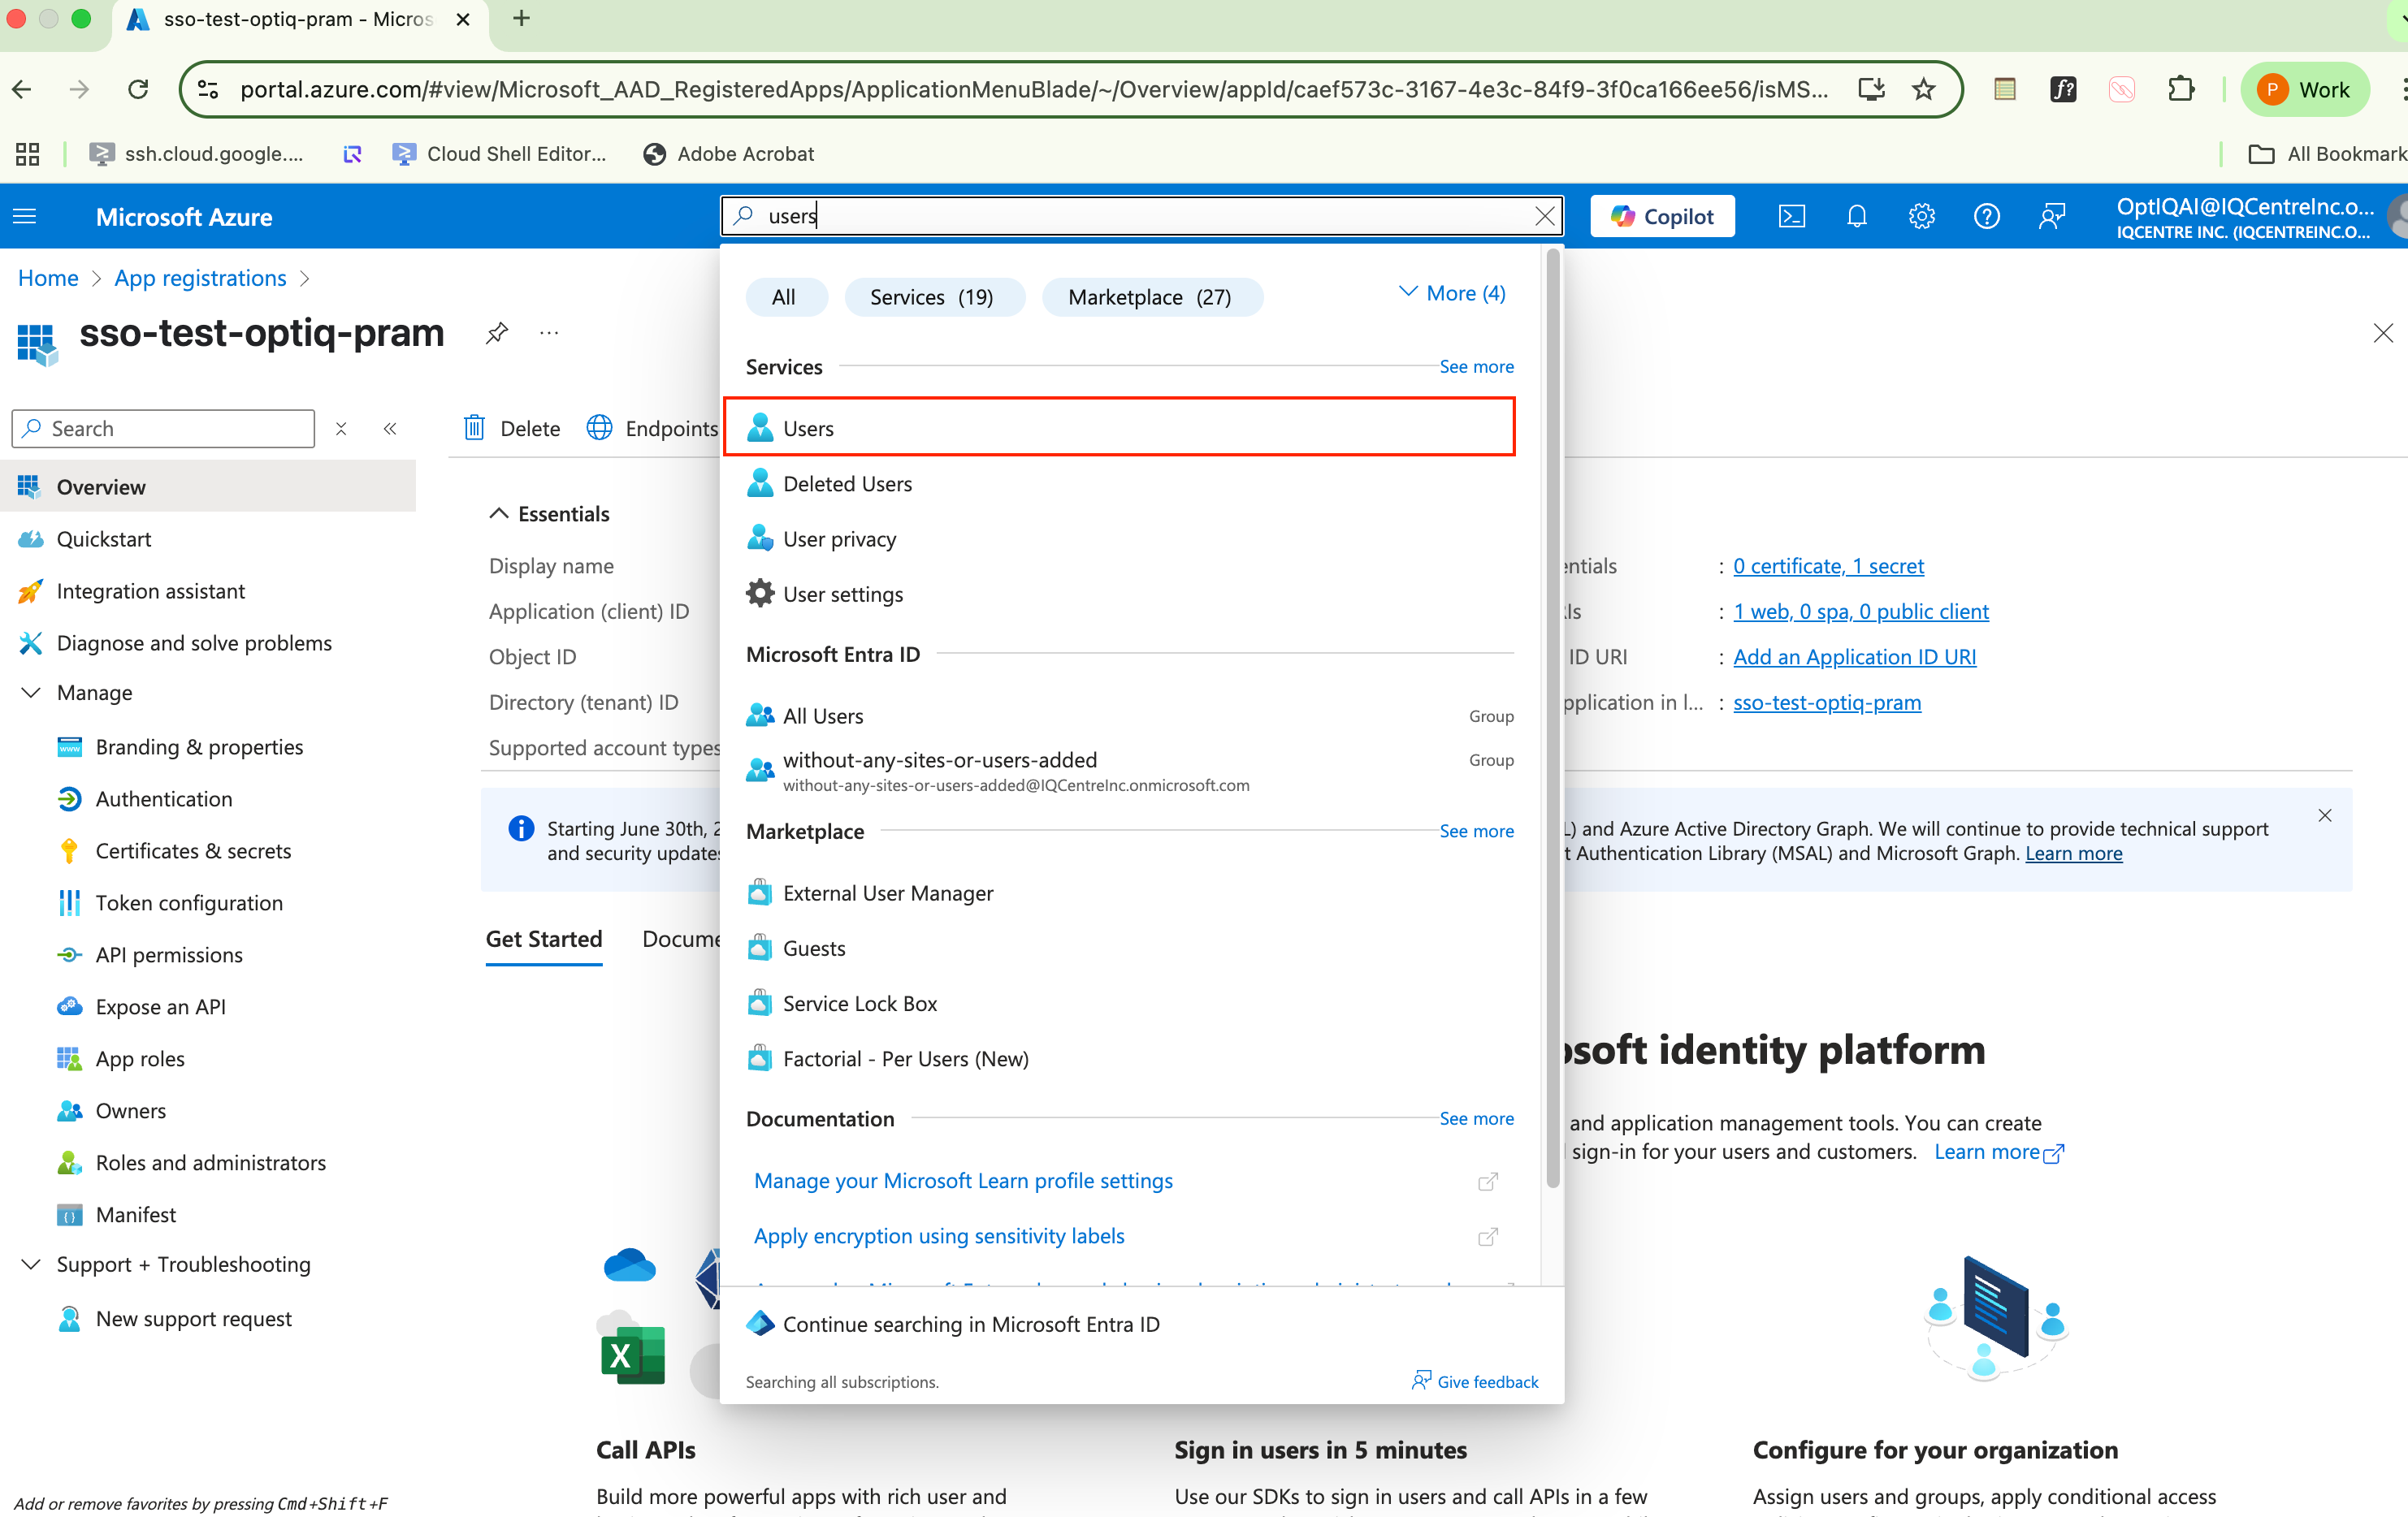The width and height of the screenshot is (2408, 1517).
Task: Reload the browser page
Action: (x=138, y=89)
